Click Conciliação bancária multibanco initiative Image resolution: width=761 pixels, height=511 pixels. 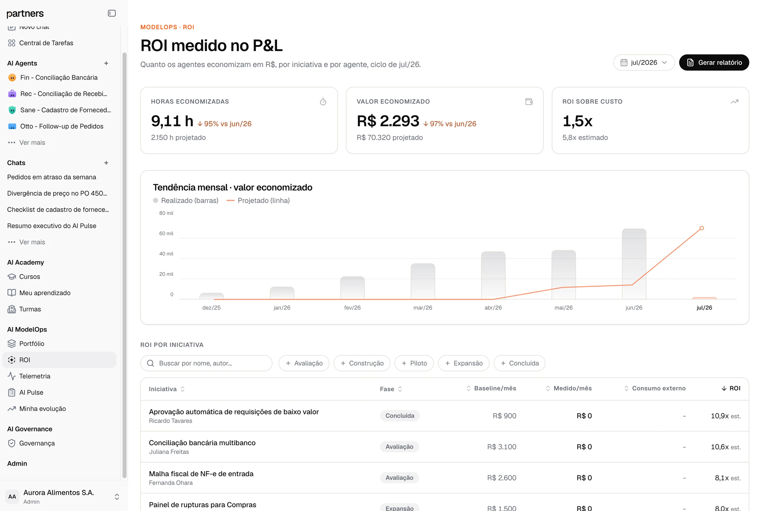click(202, 443)
